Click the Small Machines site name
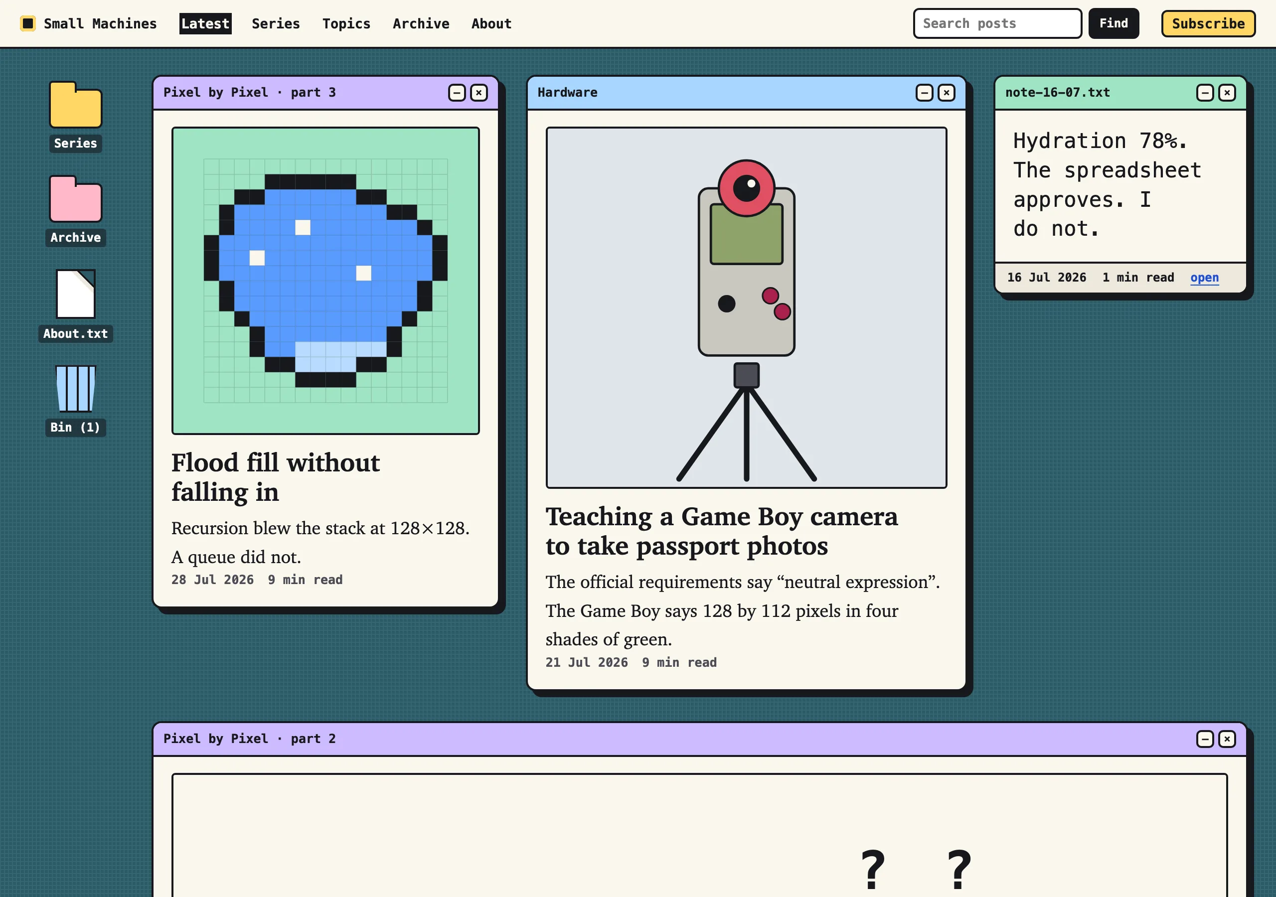This screenshot has width=1276, height=897. [x=101, y=23]
